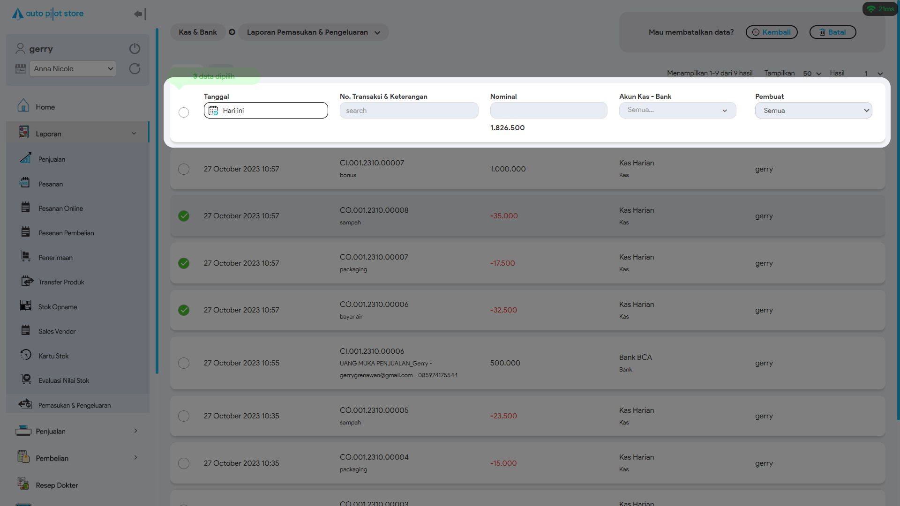
Task: Toggle the select-all circle in header row
Action: tap(184, 112)
